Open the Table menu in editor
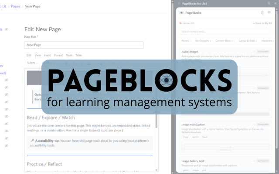Viewport: 279px width, 174px height. [78, 55]
